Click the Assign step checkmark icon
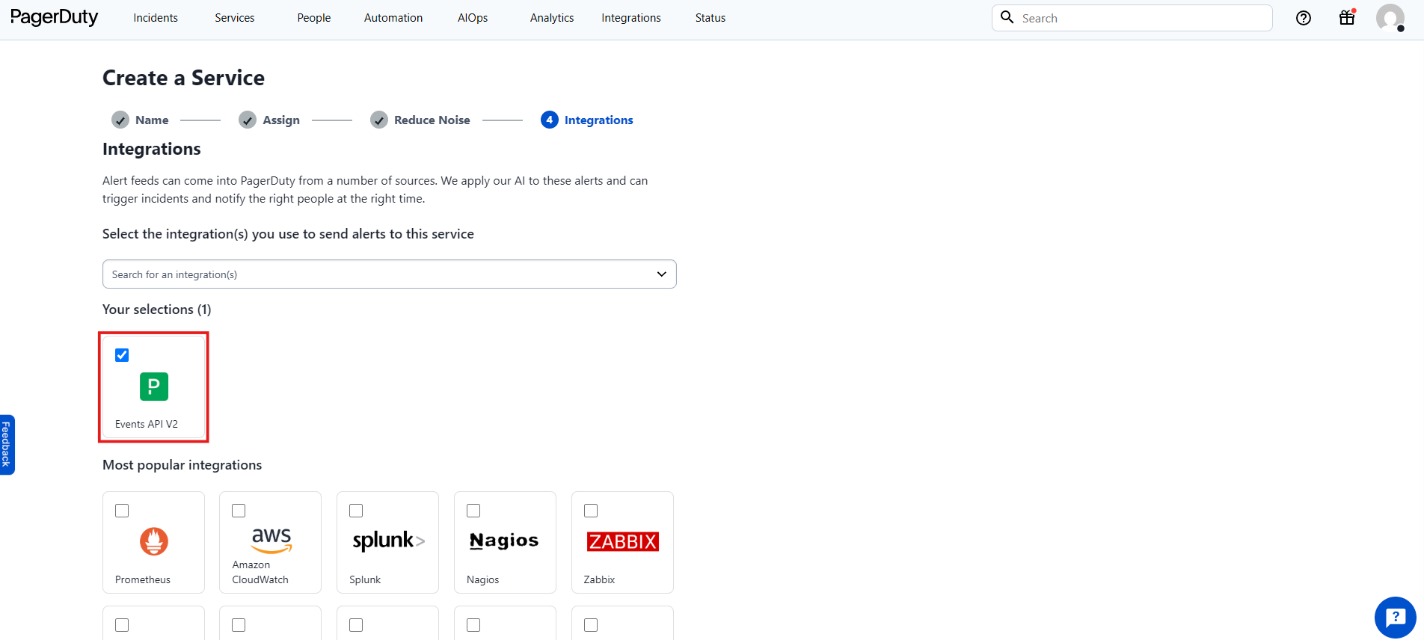The height and width of the screenshot is (640, 1424). tap(248, 120)
